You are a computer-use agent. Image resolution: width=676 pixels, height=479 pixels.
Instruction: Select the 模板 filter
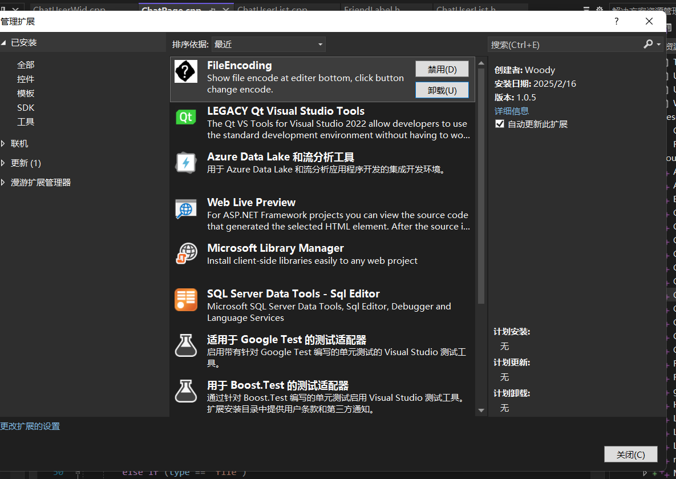[x=26, y=93]
